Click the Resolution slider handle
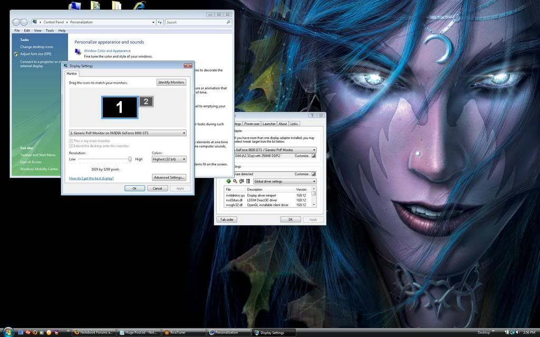This screenshot has height=337, width=540. pyautogui.click(x=130, y=159)
